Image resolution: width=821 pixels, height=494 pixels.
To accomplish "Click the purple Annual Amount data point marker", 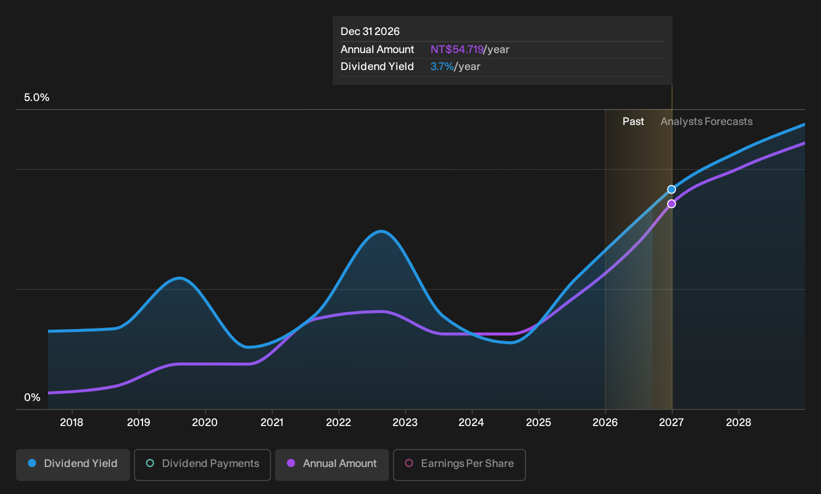I will 671,204.
